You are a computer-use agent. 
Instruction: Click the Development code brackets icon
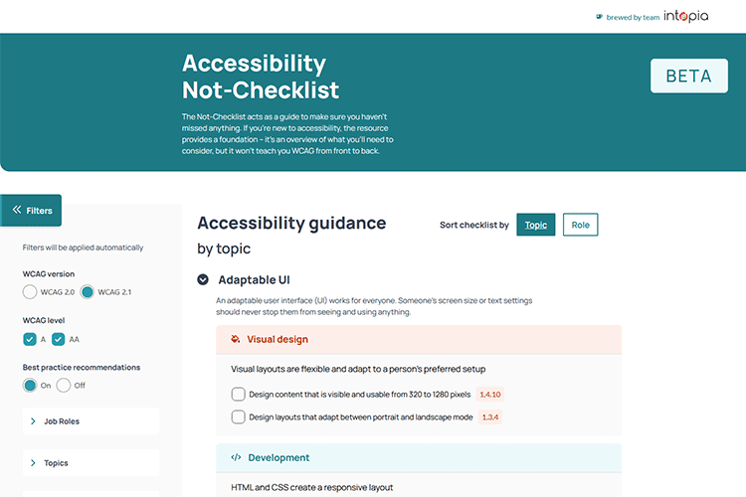[236, 458]
